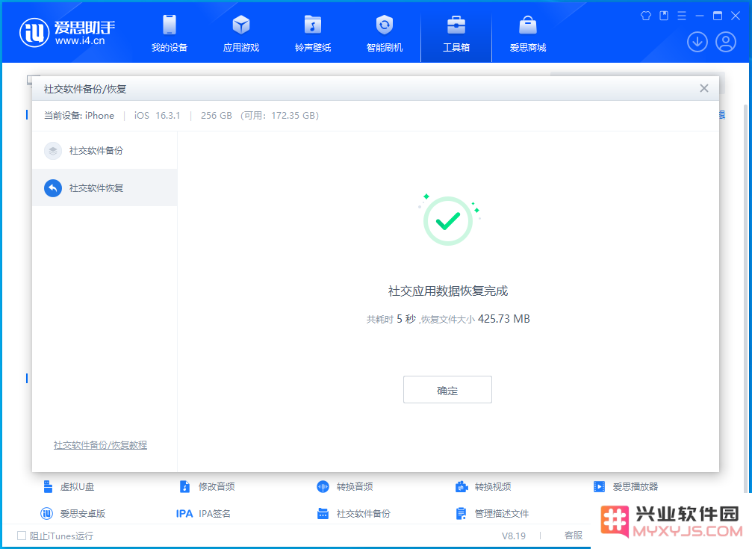Click the 爱思助手 i4 logo

(x=67, y=33)
